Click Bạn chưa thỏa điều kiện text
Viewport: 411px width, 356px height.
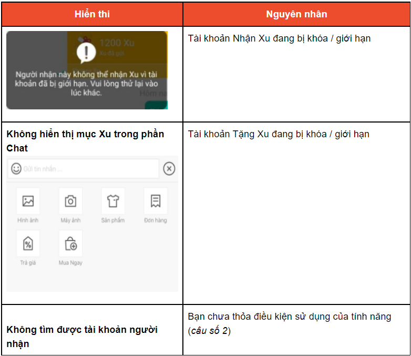click(x=290, y=317)
